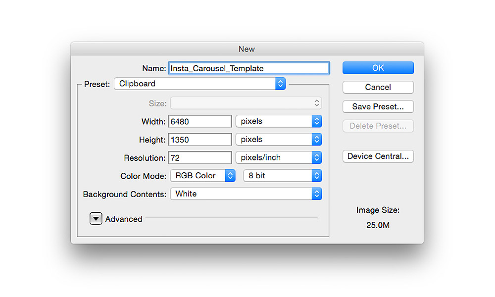
Task: Expand the Advanced disclosure triangle
Action: (x=96, y=219)
